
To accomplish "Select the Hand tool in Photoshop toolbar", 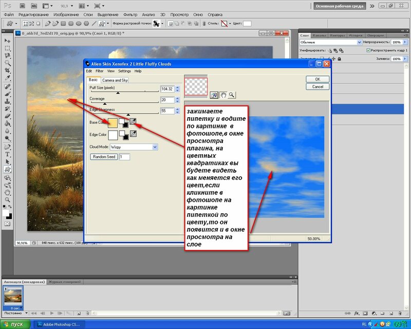I will 7,193.
